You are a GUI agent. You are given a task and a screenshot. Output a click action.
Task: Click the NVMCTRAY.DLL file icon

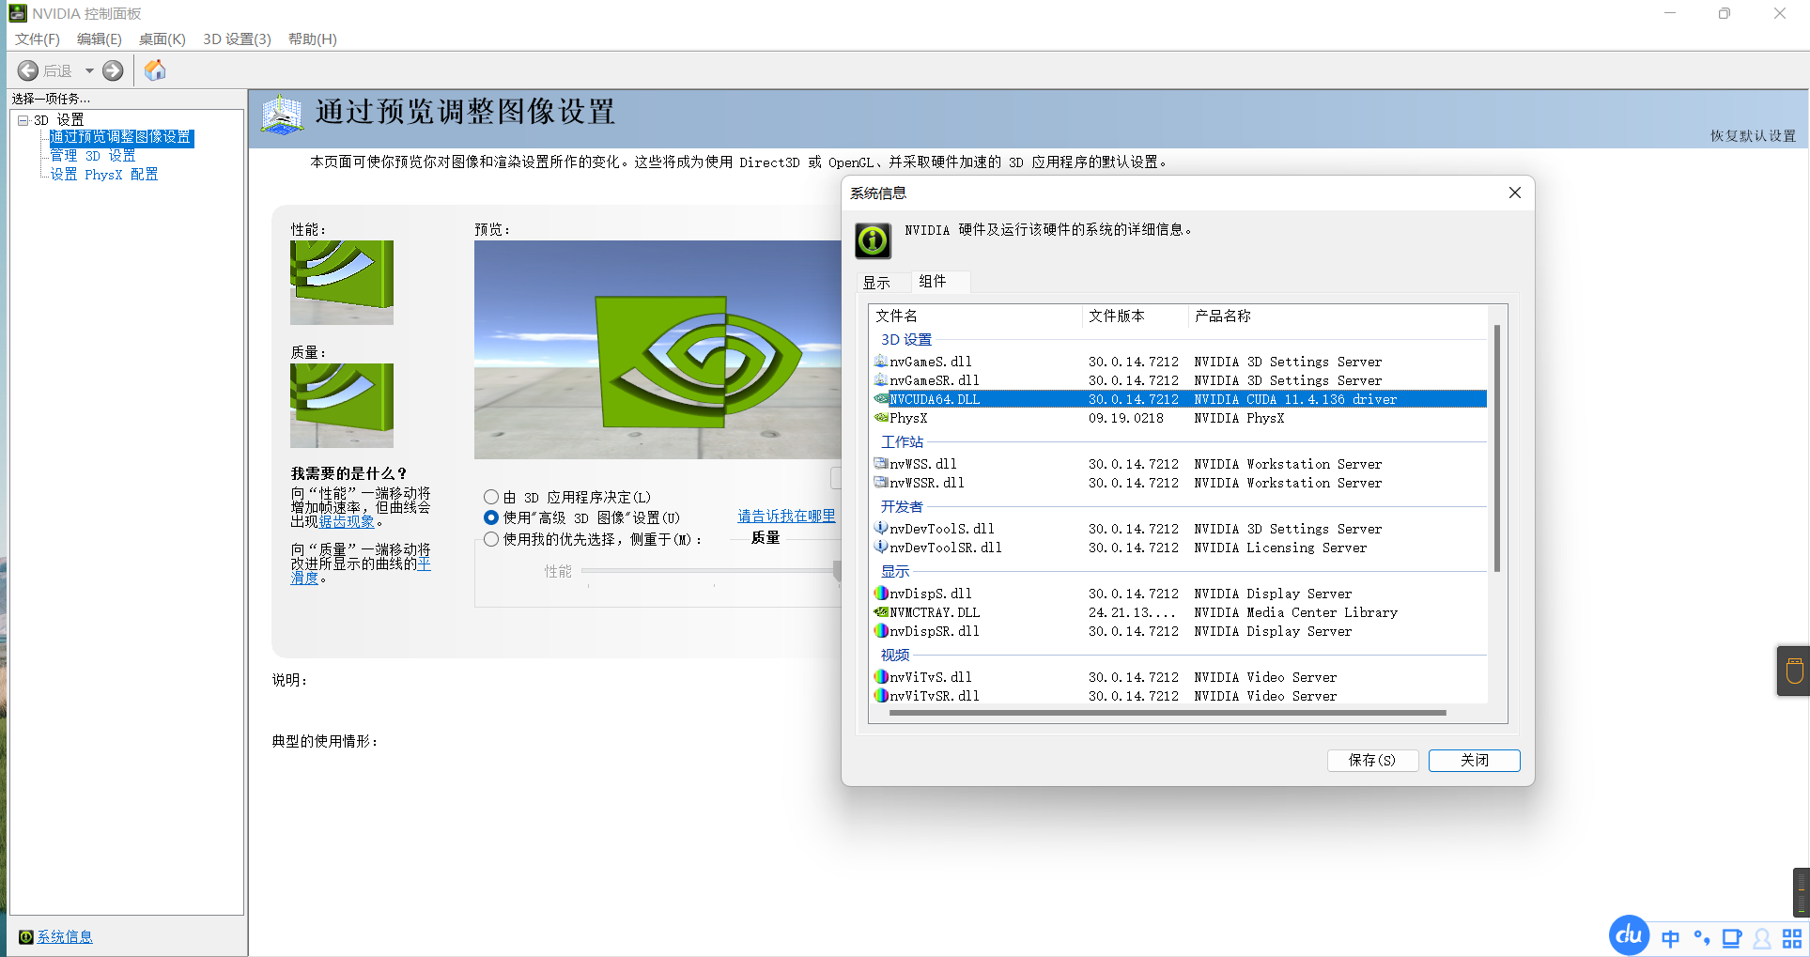(881, 611)
